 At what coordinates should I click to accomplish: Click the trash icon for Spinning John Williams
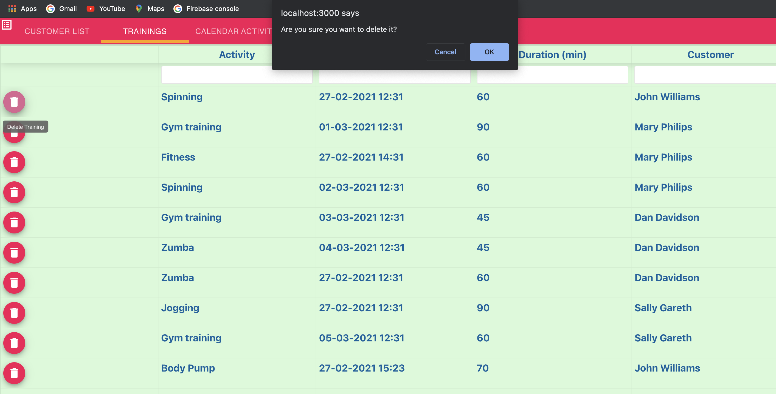pos(14,102)
